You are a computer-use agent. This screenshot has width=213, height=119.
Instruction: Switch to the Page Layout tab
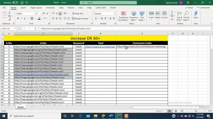click(x=36, y=8)
